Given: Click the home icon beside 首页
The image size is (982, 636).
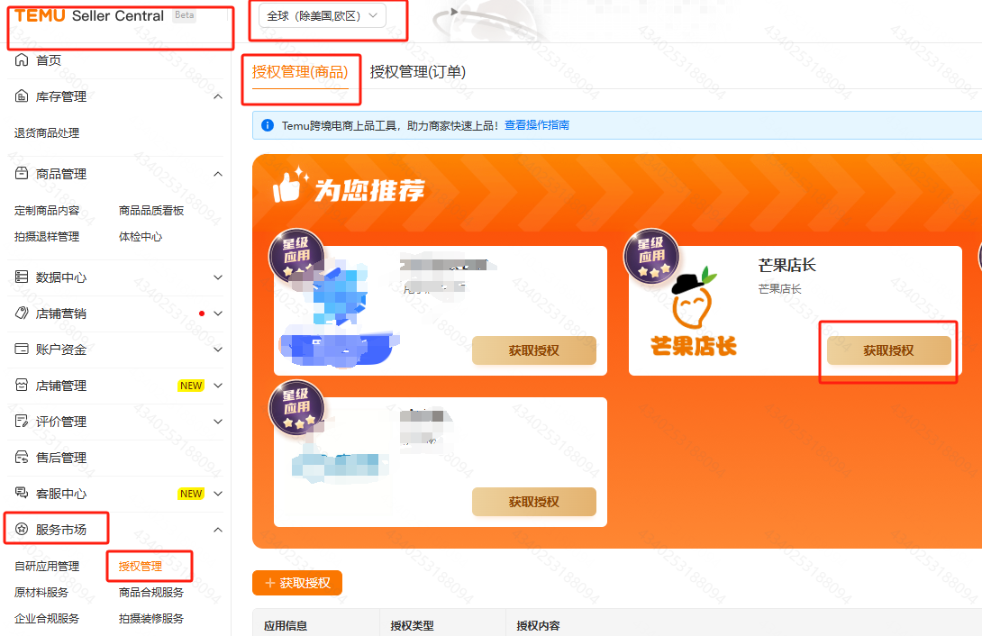Looking at the screenshot, I should 22,60.
